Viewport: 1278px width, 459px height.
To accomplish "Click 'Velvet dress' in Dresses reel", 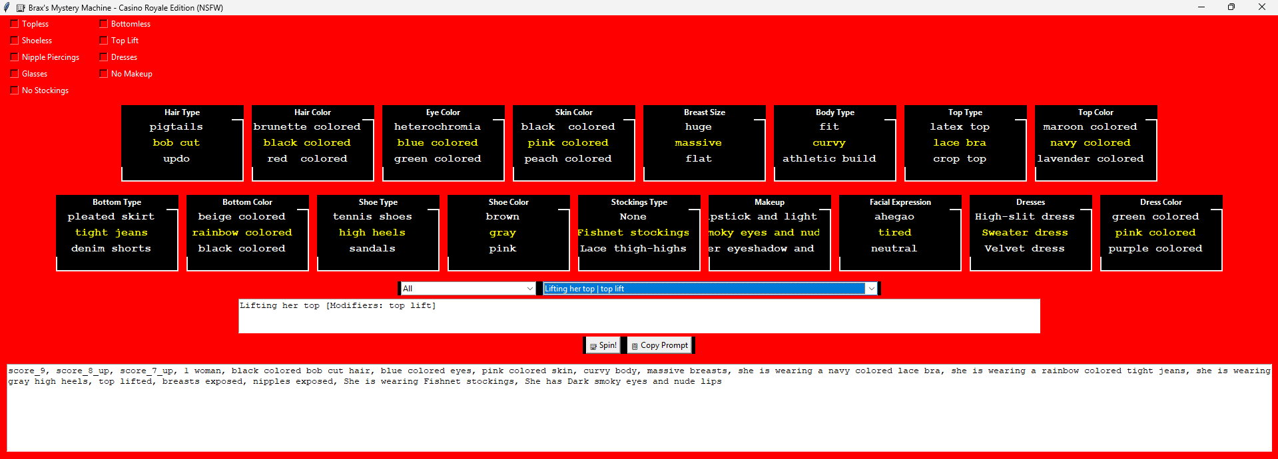I will coord(1024,248).
